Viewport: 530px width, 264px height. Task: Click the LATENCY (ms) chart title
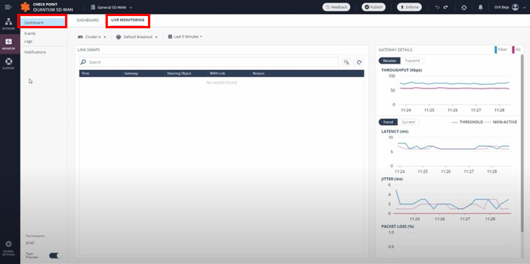pyautogui.click(x=395, y=131)
